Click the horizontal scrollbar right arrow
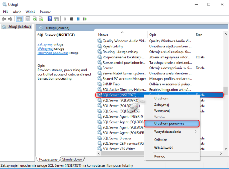This screenshot has width=229, height=169. click(221, 153)
